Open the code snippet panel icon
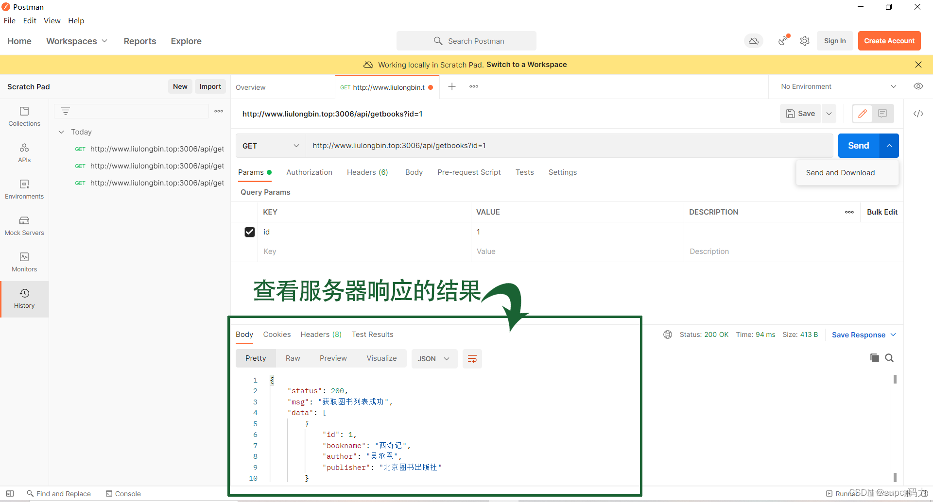Viewport: 933px width, 502px height. pyautogui.click(x=918, y=114)
